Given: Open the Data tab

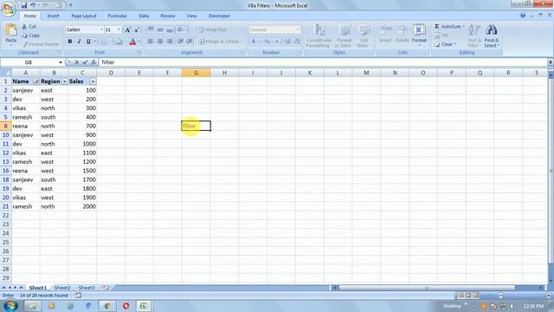Looking at the screenshot, I should pos(144,16).
